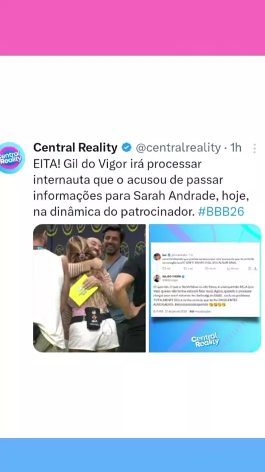Open the tweet screenshot image on the right
The width and height of the screenshot is (265, 472).
click(205, 288)
